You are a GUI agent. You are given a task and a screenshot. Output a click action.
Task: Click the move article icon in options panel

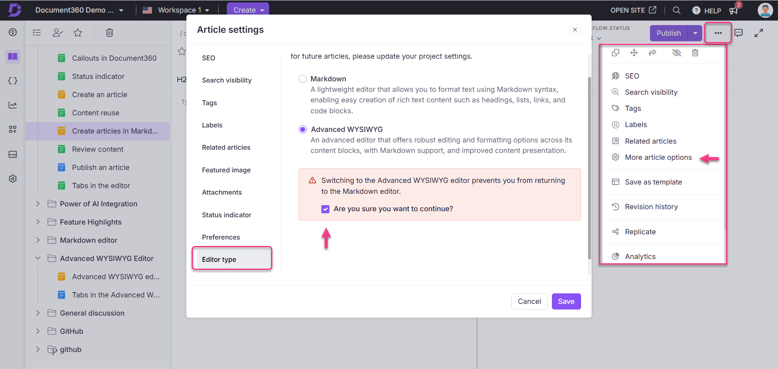[634, 53]
